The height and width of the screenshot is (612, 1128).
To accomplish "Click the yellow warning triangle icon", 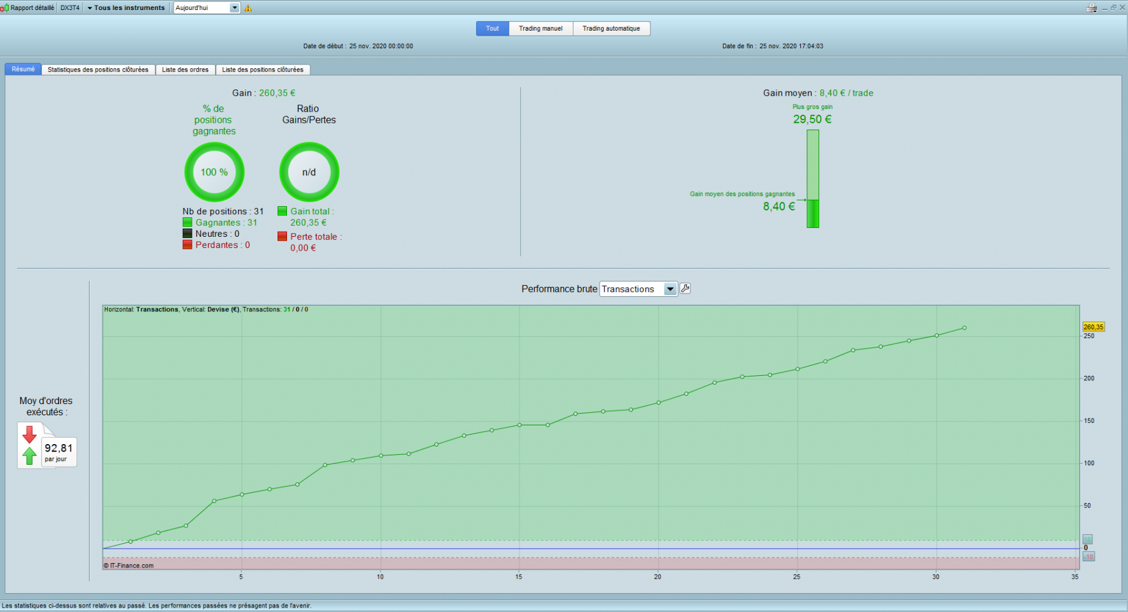I will click(x=248, y=8).
